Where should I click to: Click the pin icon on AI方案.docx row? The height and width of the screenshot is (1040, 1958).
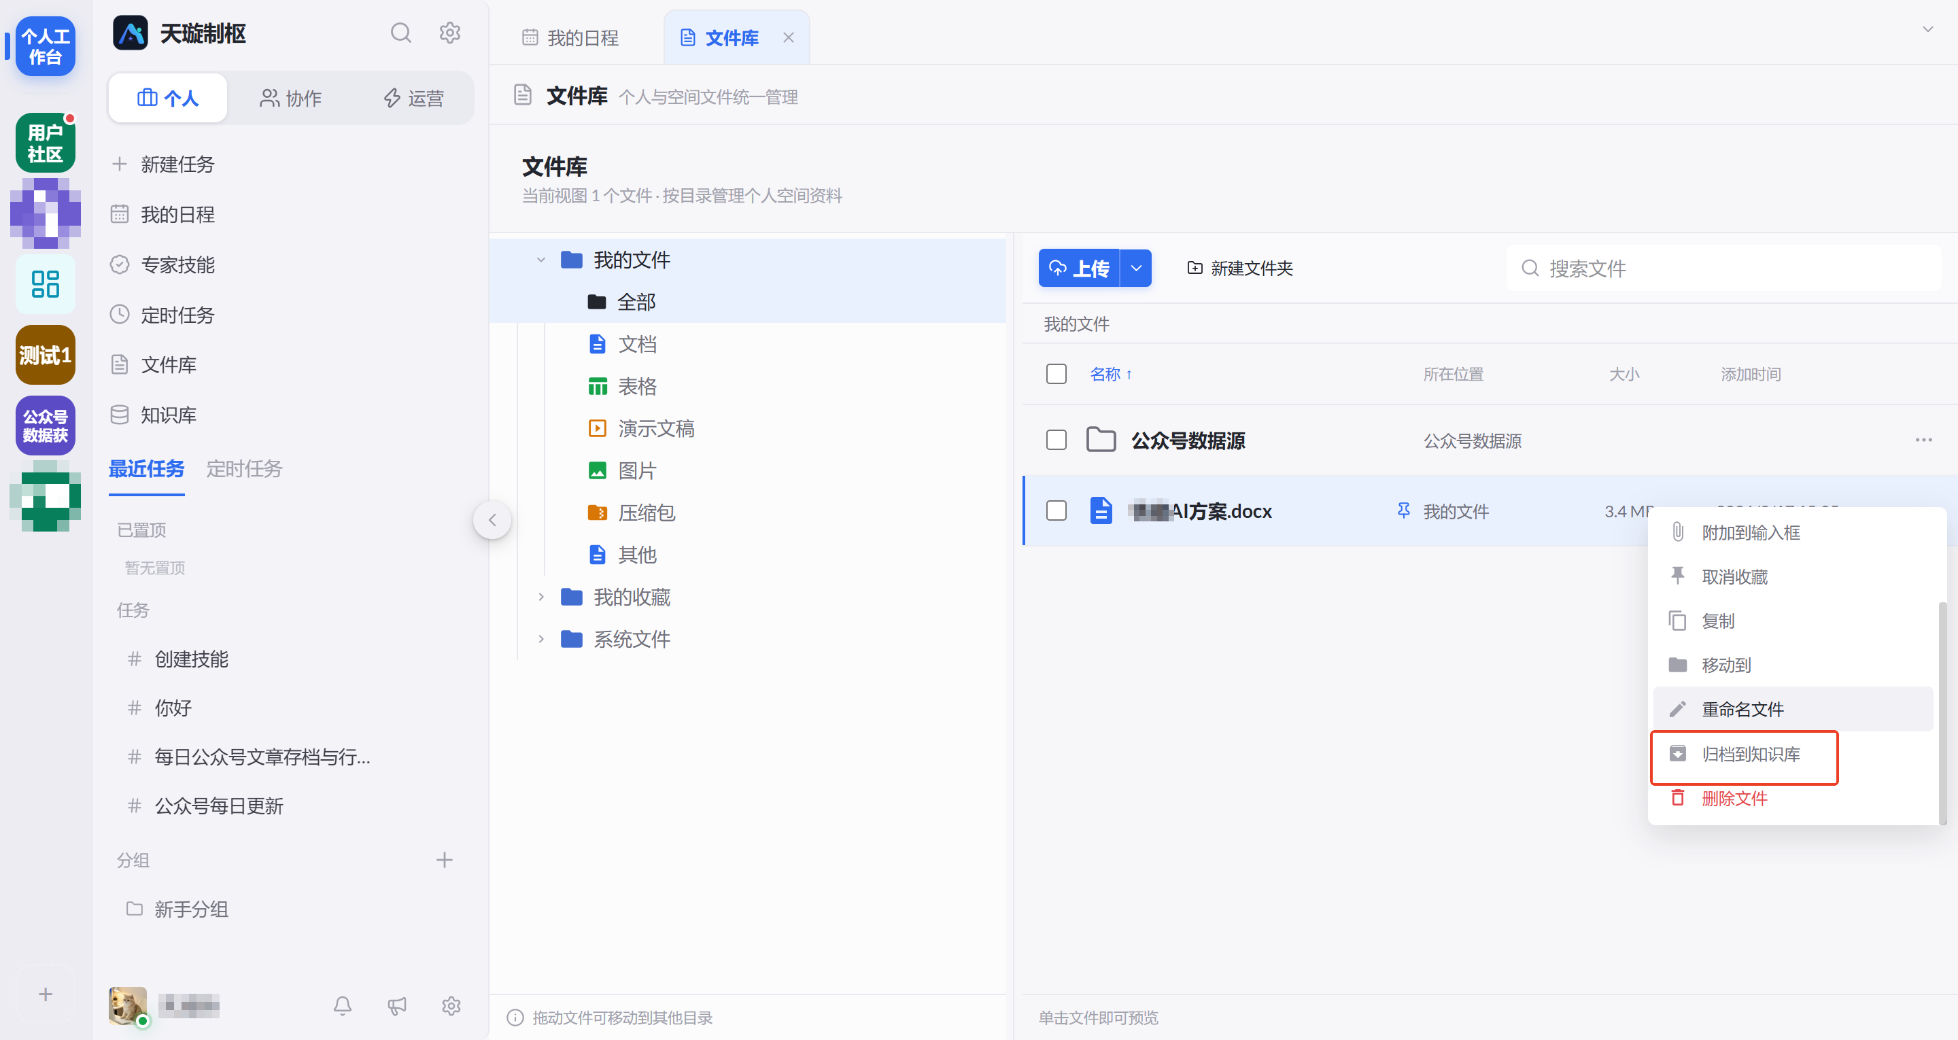[1404, 510]
